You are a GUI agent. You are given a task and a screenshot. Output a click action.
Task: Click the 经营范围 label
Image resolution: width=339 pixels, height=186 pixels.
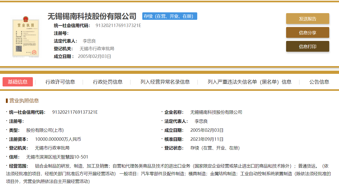point(19,166)
